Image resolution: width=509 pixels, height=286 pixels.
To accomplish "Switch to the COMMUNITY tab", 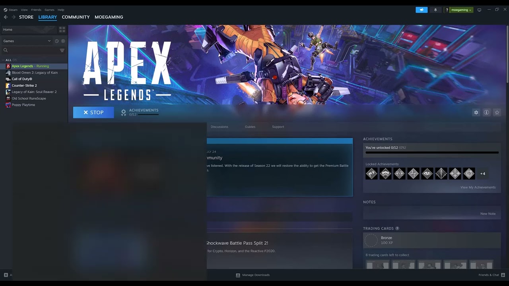I will (76, 17).
